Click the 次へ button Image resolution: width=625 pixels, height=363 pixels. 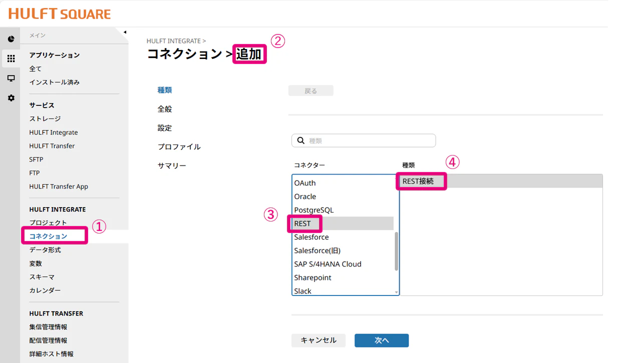coord(382,340)
